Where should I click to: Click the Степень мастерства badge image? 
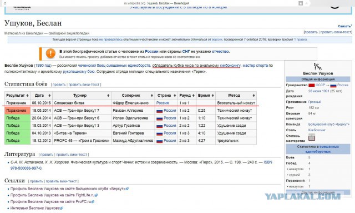(x=312, y=137)
